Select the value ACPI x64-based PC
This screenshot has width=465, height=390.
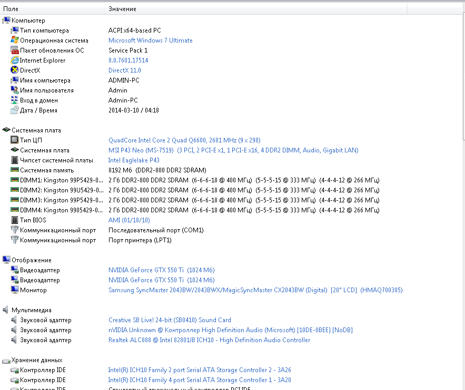pos(135,30)
